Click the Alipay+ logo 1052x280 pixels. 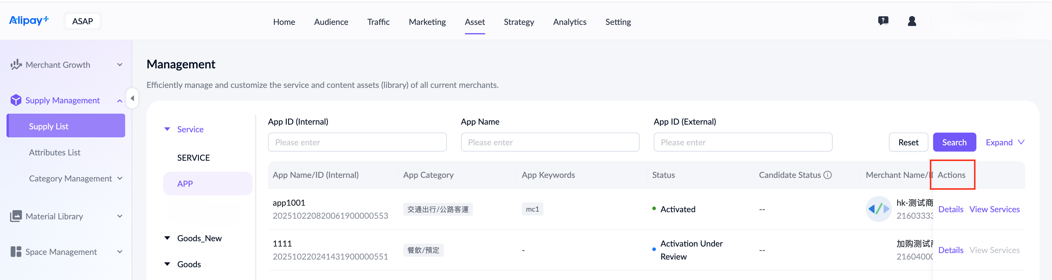(29, 21)
